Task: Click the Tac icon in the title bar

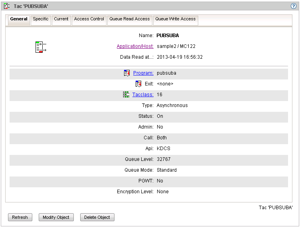Action: click(7, 6)
